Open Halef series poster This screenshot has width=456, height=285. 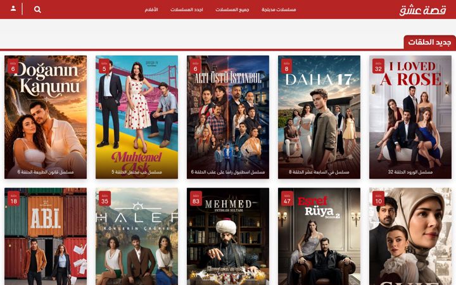click(137, 236)
